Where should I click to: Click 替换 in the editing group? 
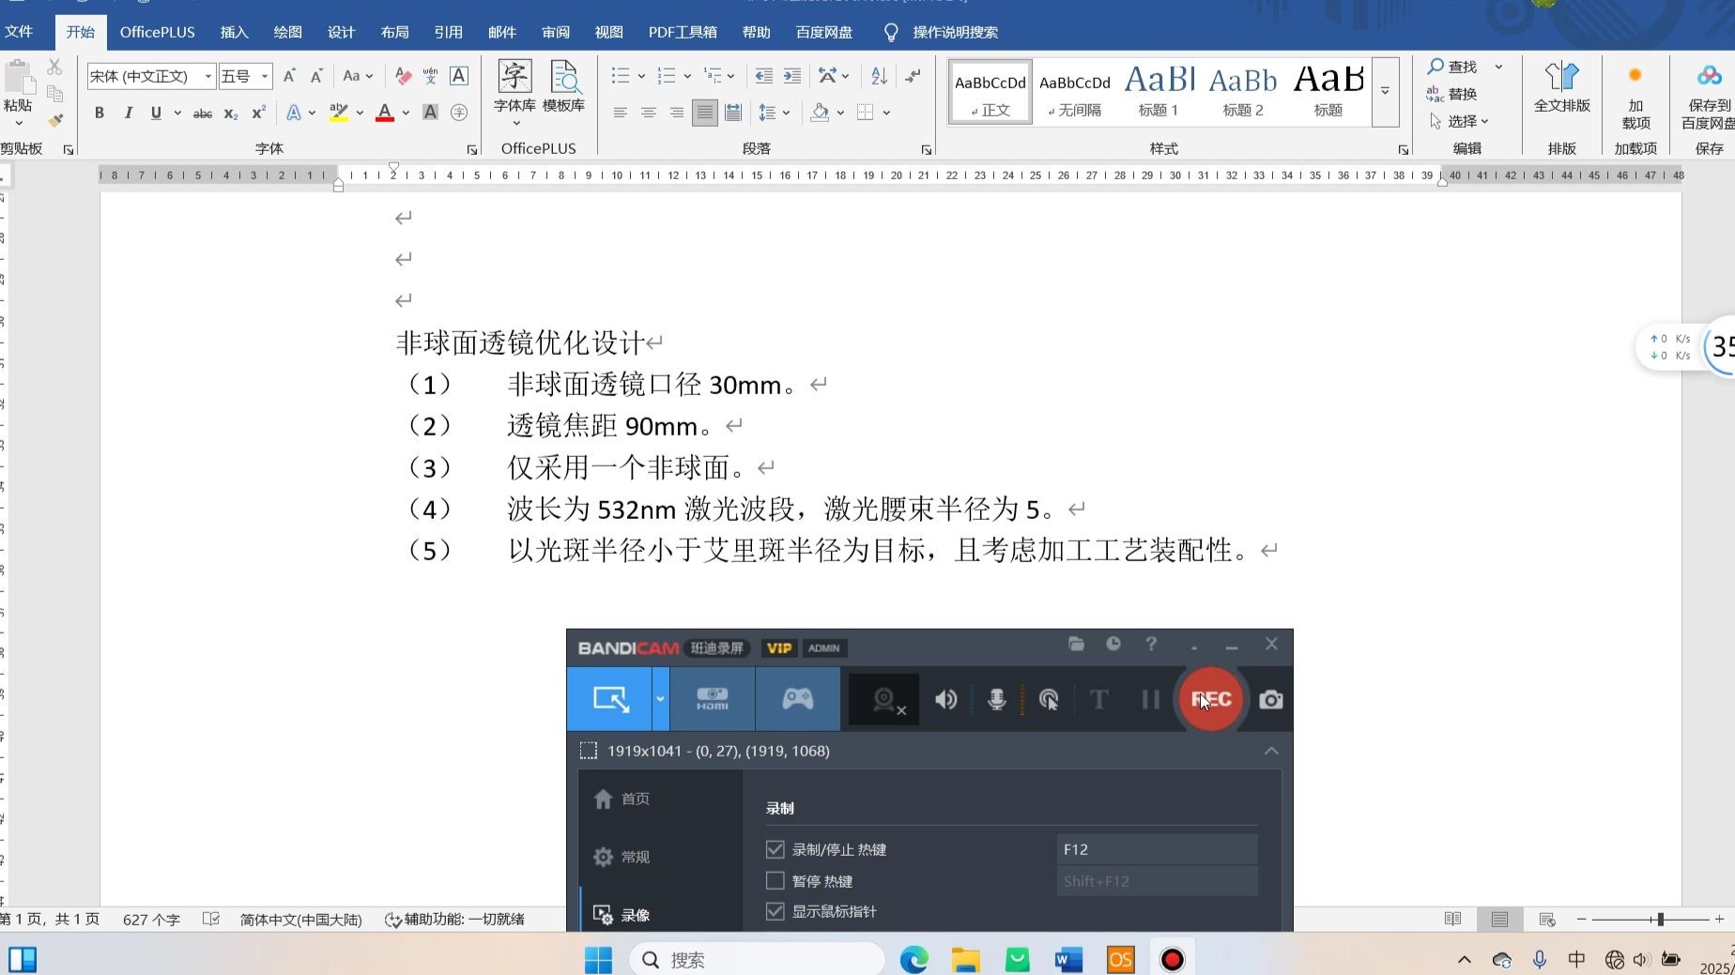(1461, 94)
